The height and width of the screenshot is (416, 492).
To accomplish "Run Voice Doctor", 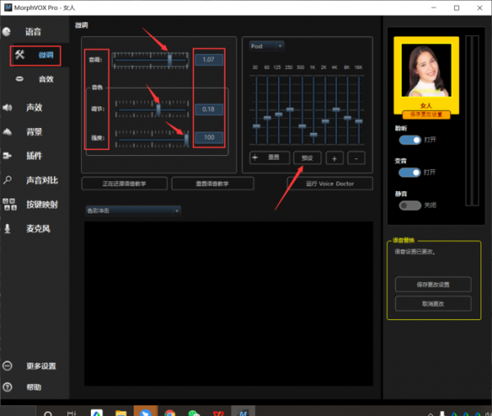I will pyautogui.click(x=330, y=184).
